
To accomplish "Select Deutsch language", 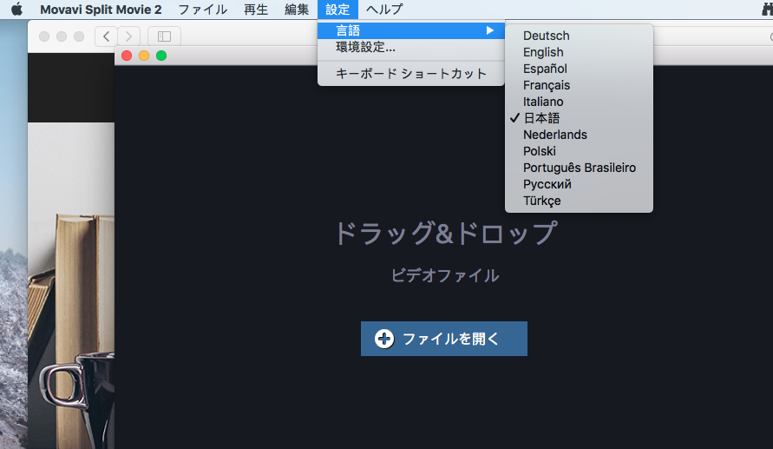I will (x=579, y=36).
